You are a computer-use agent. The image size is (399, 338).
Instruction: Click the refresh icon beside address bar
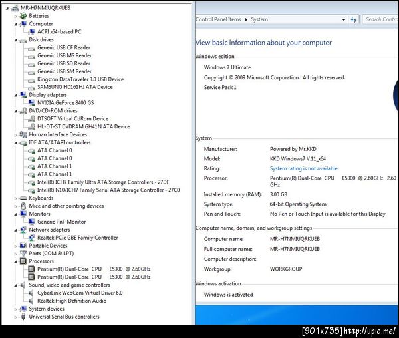[354, 19]
